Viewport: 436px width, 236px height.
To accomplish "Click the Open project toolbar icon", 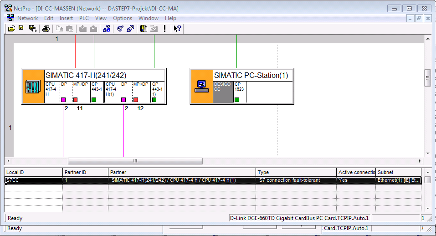I will click(x=11, y=29).
